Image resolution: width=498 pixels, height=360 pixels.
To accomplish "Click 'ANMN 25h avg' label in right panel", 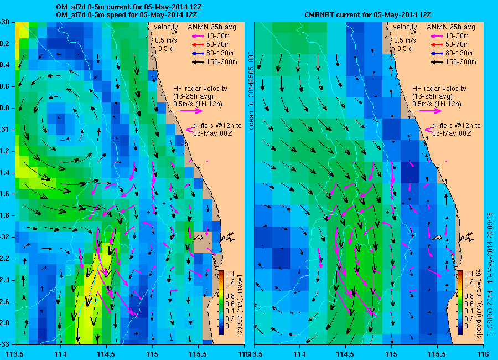I will (x=451, y=27).
